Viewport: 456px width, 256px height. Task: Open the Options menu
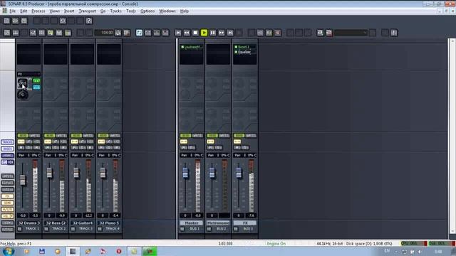tap(147, 11)
